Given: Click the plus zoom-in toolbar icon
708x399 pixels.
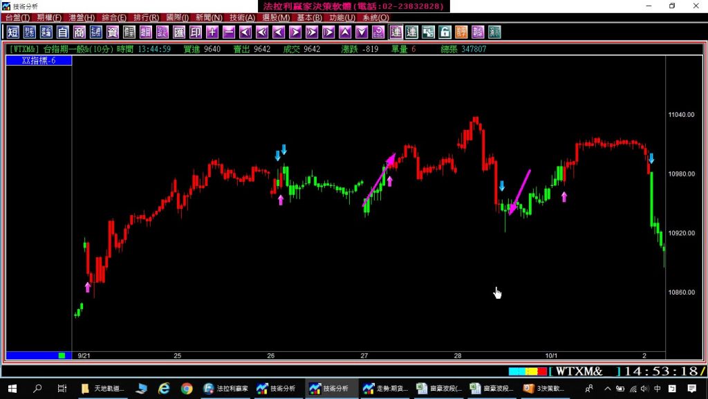Looking at the screenshot, I should pos(212,32).
